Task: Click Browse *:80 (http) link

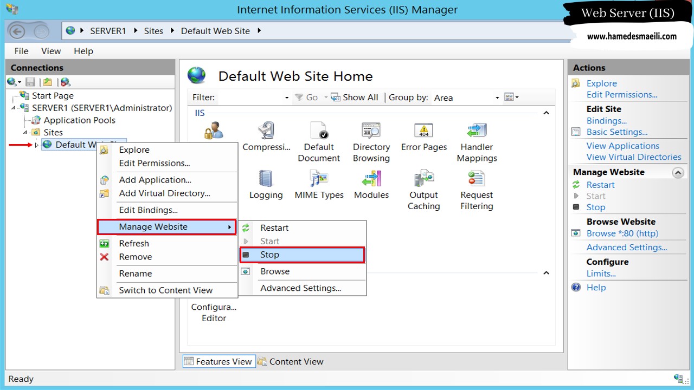Action: tap(622, 233)
